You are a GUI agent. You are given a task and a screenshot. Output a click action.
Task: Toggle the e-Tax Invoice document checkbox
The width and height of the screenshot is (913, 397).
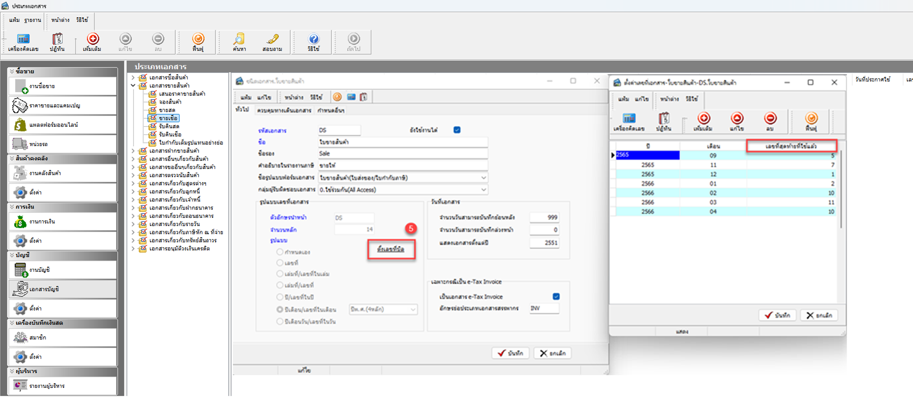(556, 296)
